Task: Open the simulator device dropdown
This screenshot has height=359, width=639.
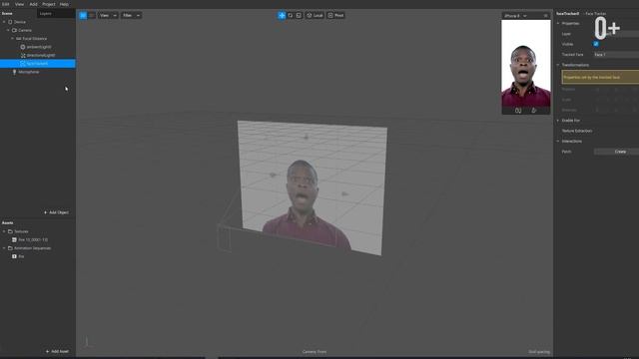Action: pyautogui.click(x=515, y=16)
